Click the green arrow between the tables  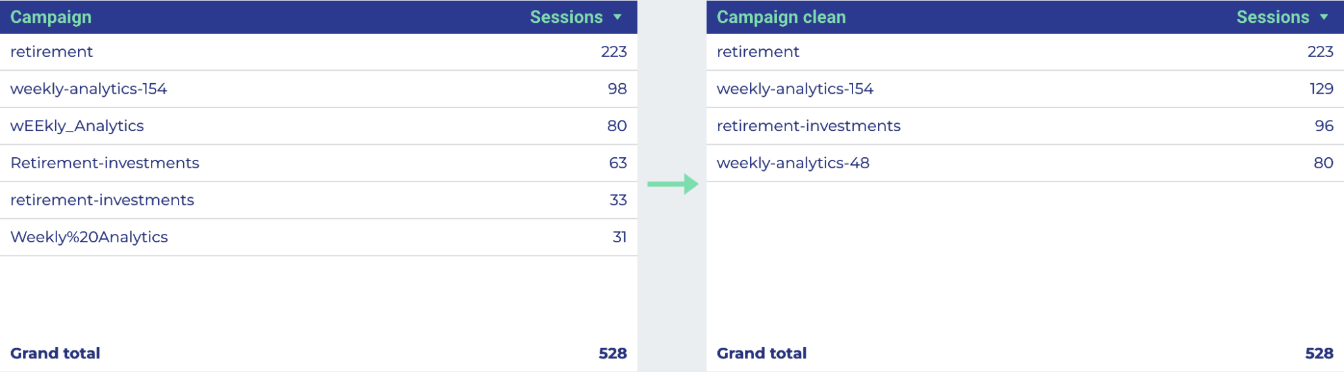click(673, 184)
